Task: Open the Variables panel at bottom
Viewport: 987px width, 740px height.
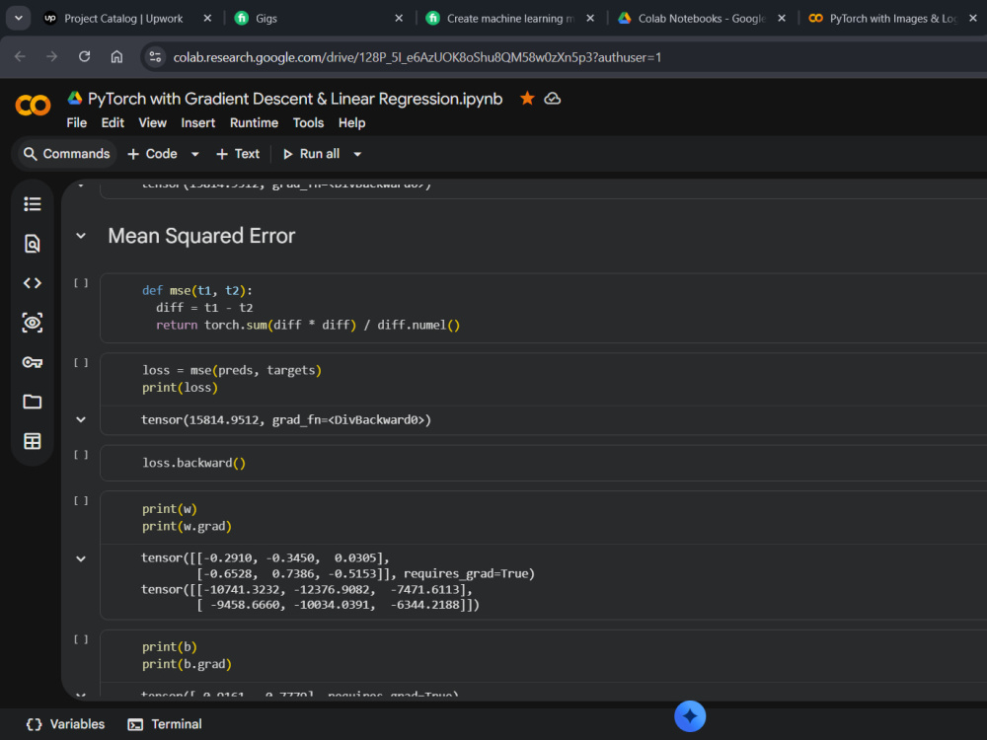Action: (x=65, y=724)
